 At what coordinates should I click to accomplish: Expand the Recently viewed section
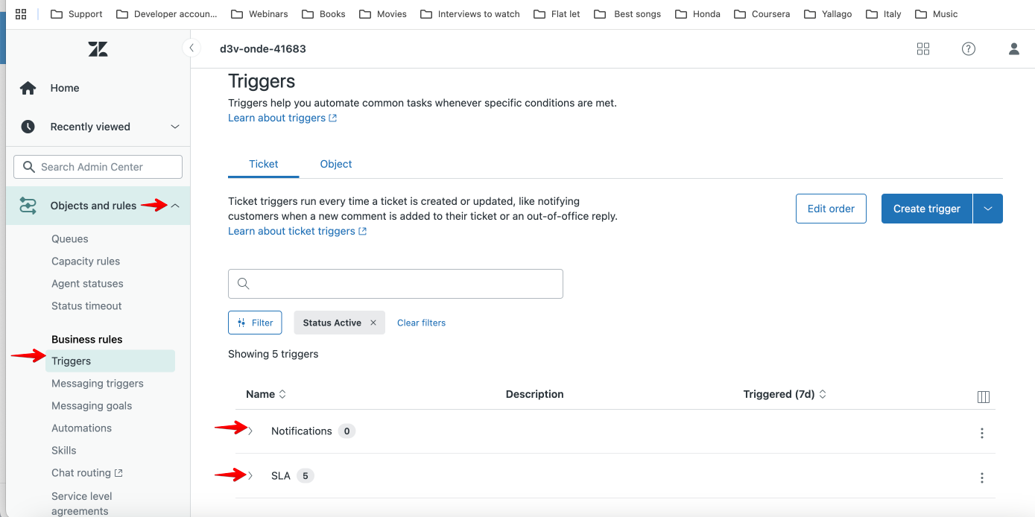[175, 127]
